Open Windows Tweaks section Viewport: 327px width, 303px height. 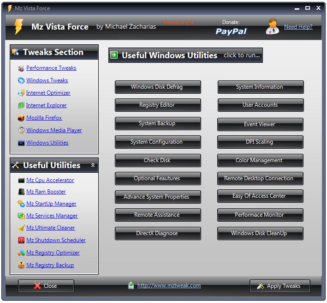point(47,80)
